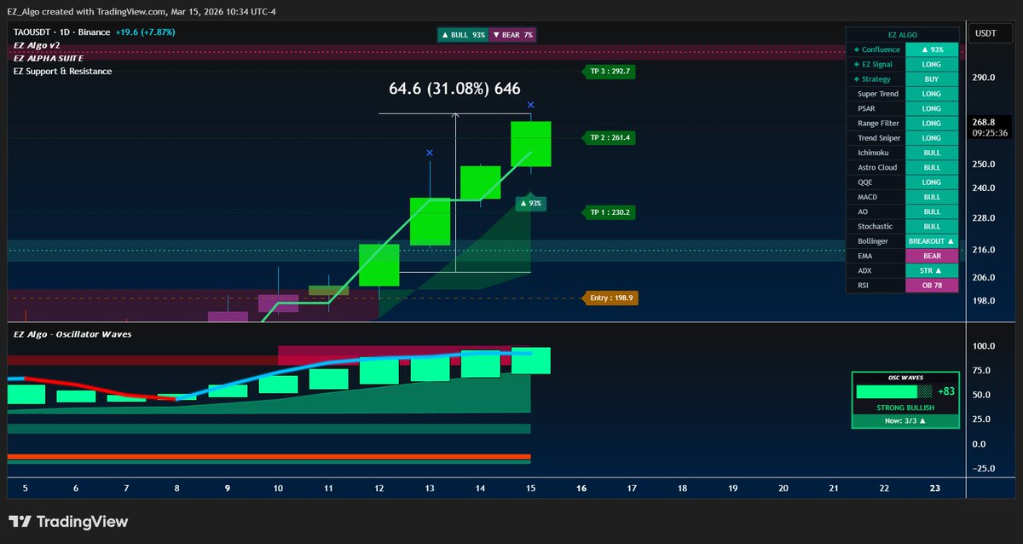The height and width of the screenshot is (544, 1023).
Task: Click the Astro Cloud row label
Action: [x=877, y=168]
